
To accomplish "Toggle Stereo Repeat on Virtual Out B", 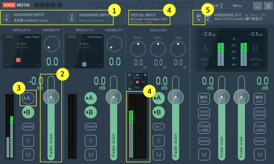I will point(259,113).
